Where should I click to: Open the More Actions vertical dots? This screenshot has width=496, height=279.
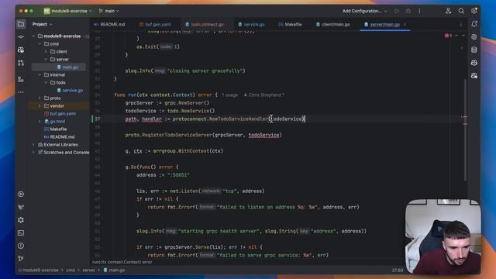coord(419,11)
